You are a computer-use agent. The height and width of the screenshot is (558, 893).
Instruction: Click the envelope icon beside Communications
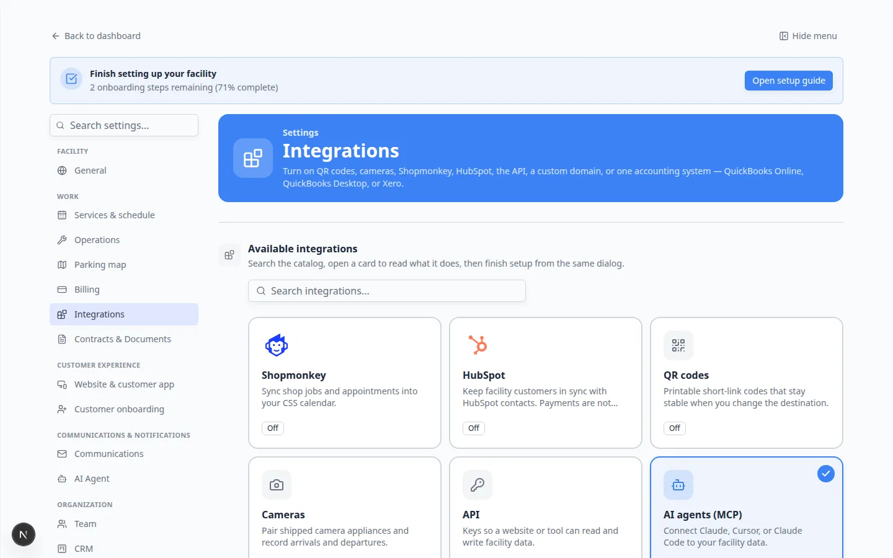click(x=62, y=454)
